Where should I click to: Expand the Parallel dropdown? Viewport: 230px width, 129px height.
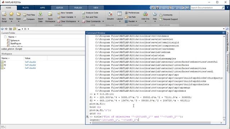point(136,21)
